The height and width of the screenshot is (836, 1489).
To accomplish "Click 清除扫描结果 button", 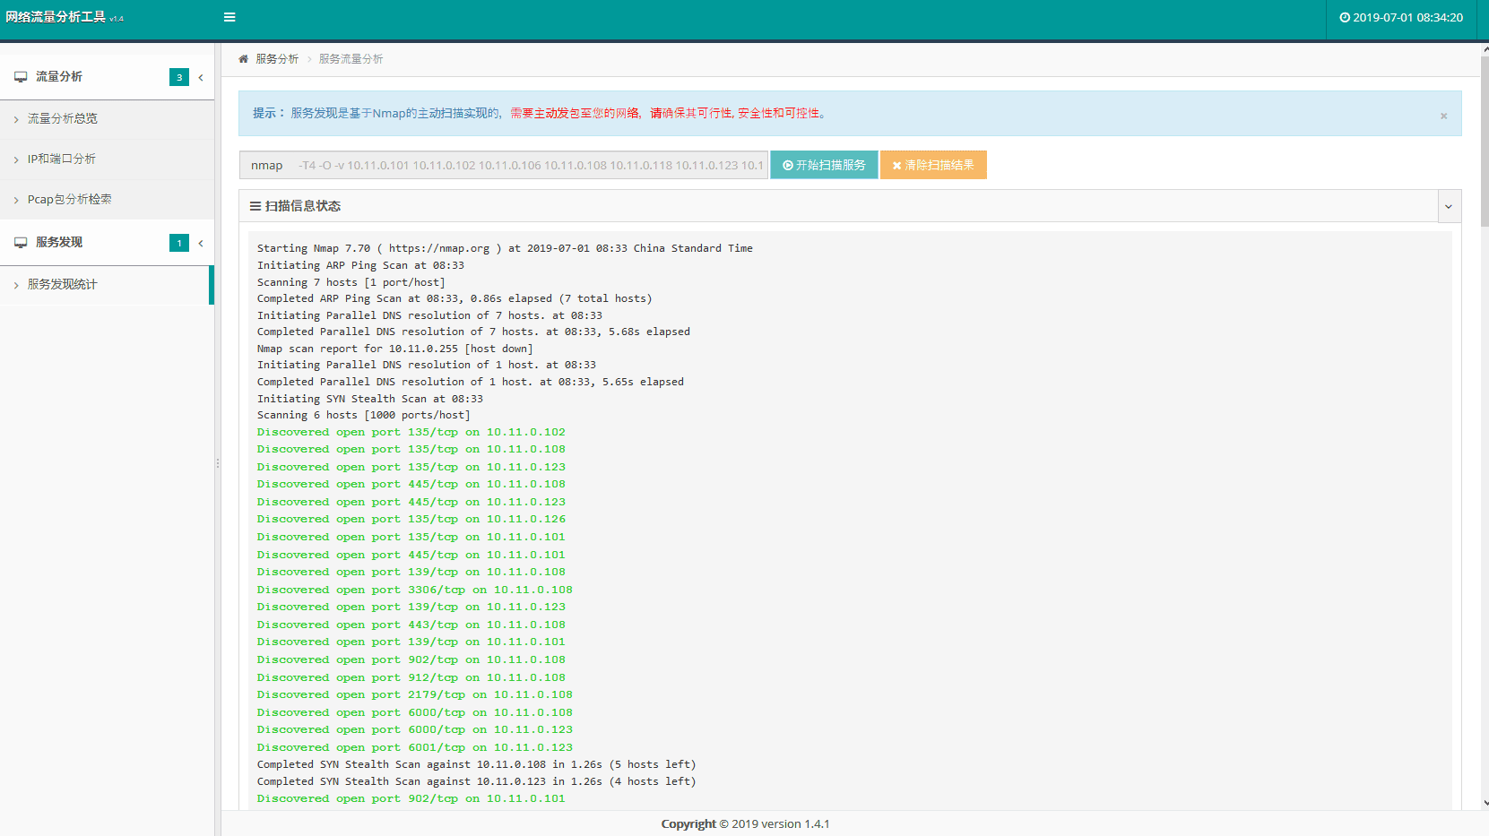I will point(933,165).
